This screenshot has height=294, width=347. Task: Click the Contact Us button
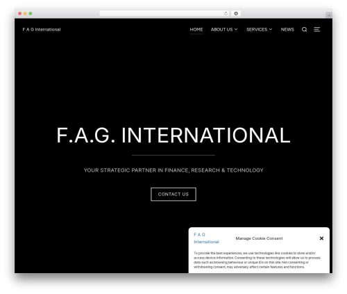click(173, 194)
